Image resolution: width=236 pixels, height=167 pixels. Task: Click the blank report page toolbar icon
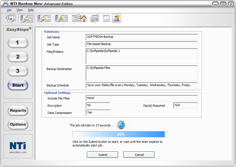(x=106, y=18)
